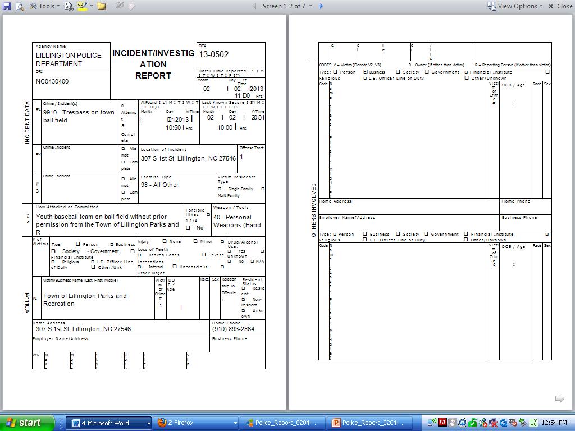Expand the highlight color dropdown arrow

92,6
